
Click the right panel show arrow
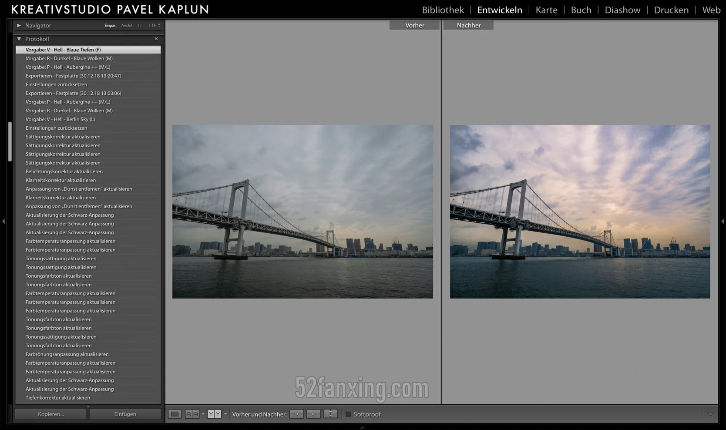point(723,222)
